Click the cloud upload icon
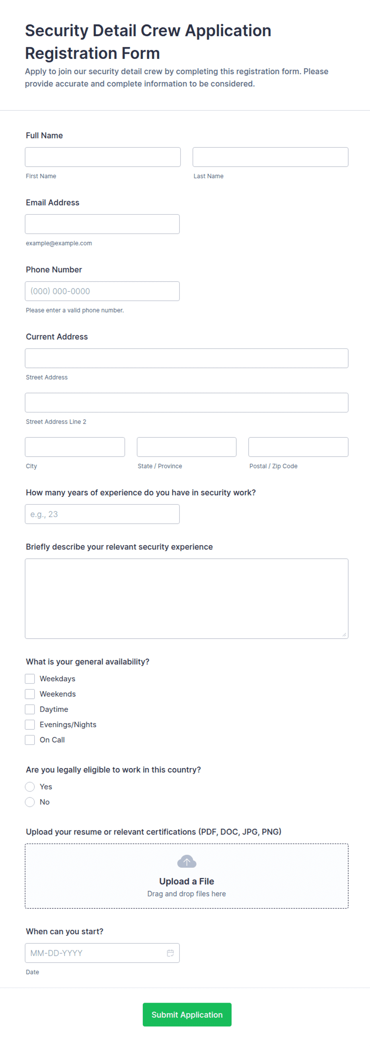This screenshot has height=1046, width=370. [x=187, y=861]
